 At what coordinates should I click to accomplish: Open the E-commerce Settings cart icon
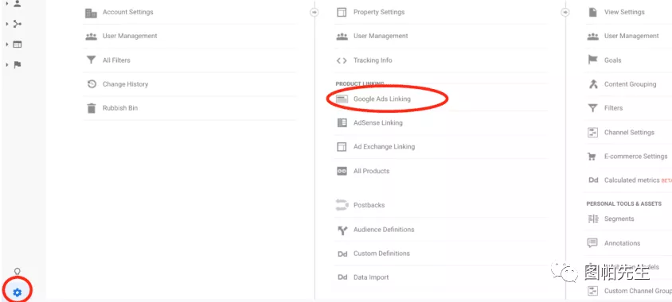(592, 157)
